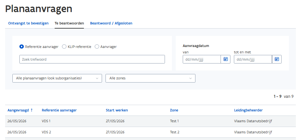Viewport: 300px width, 140px height.
Task: Click the '1 - 9 van 9' result counter
Action: 283,97
